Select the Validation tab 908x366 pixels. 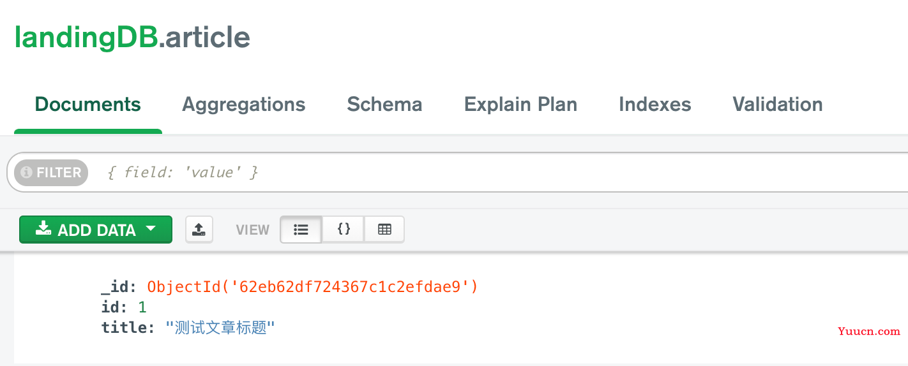tap(778, 105)
